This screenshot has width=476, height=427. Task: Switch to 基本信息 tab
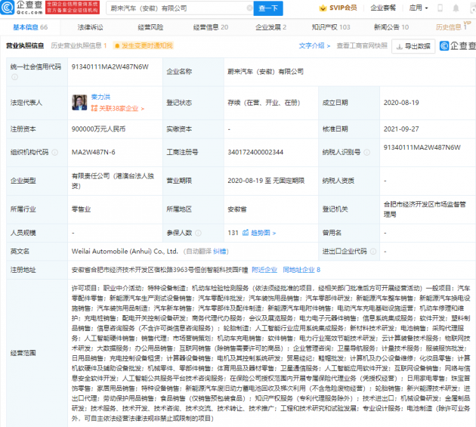pyautogui.click(x=30, y=27)
